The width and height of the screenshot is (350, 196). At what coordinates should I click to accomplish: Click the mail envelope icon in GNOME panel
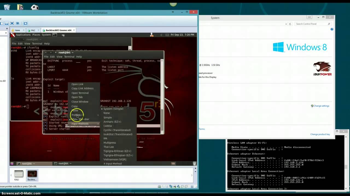pos(167,35)
